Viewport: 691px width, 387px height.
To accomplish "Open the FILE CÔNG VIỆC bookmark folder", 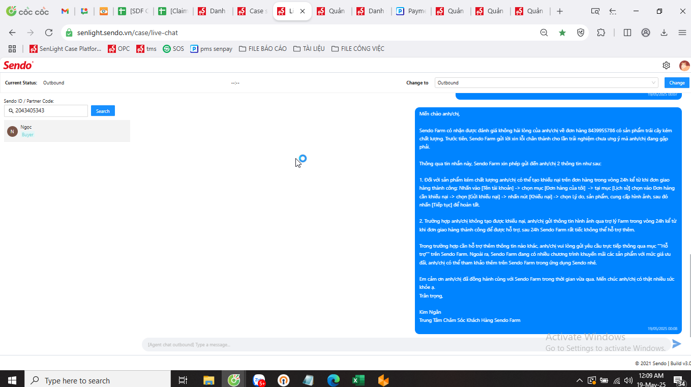I will coord(358,49).
